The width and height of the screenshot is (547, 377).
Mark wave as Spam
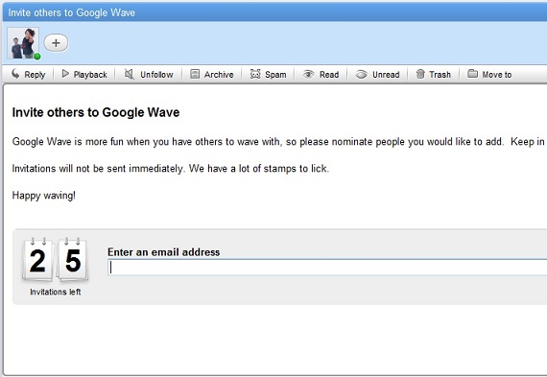268,74
